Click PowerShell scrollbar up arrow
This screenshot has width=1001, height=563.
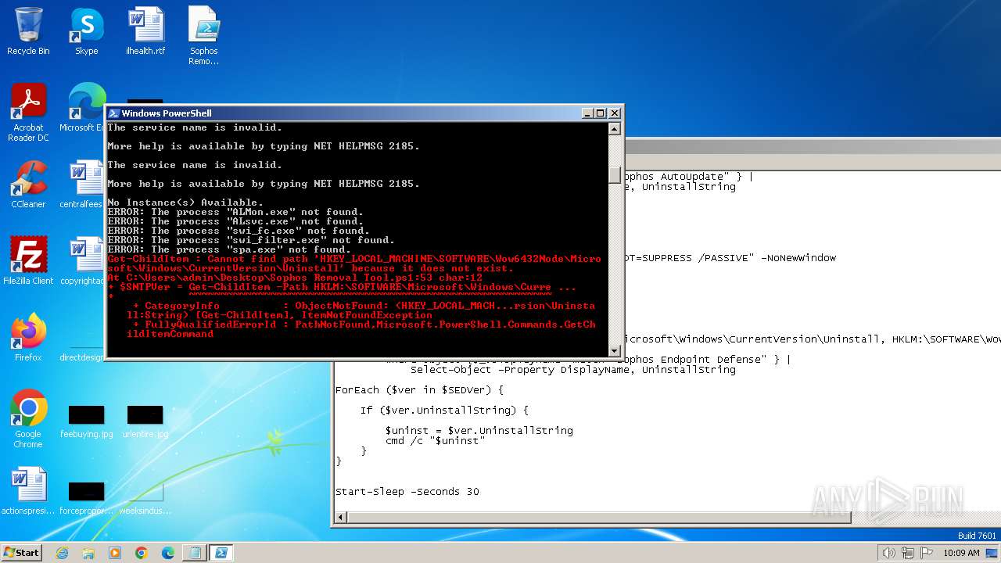pos(615,129)
